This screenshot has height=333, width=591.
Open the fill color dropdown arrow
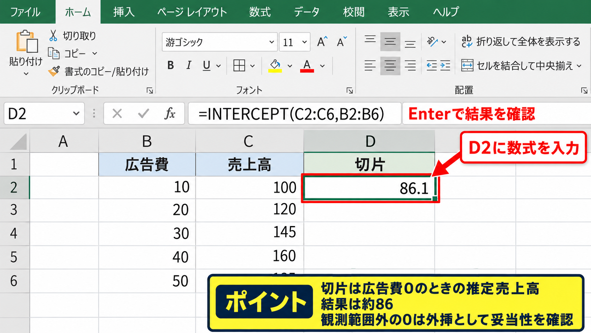pyautogui.click(x=290, y=66)
